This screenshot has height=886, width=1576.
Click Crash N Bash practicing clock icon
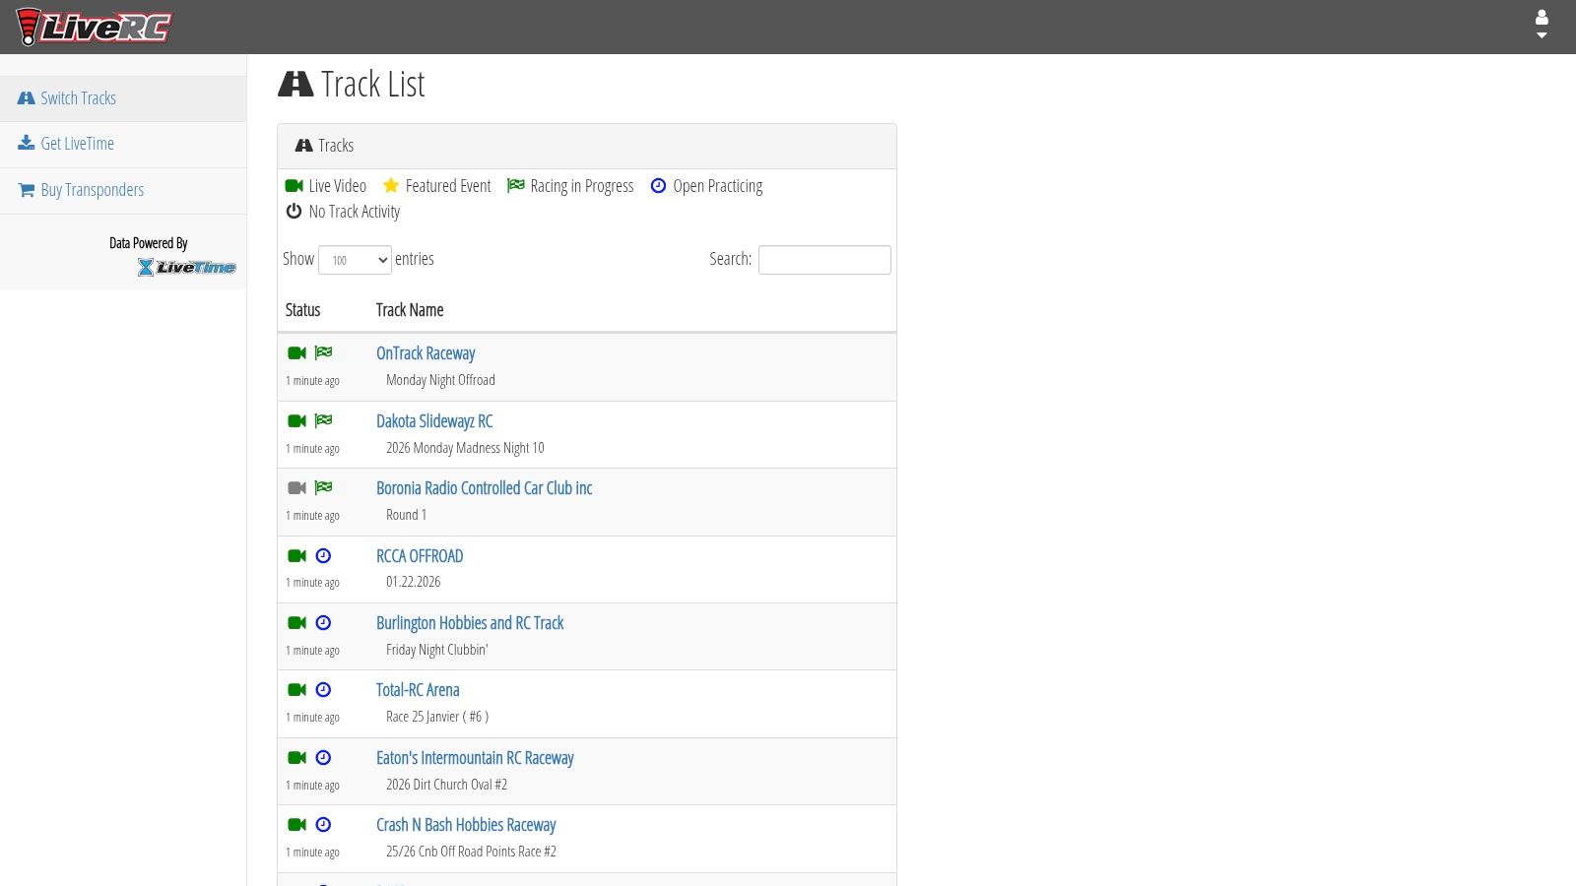323,825
